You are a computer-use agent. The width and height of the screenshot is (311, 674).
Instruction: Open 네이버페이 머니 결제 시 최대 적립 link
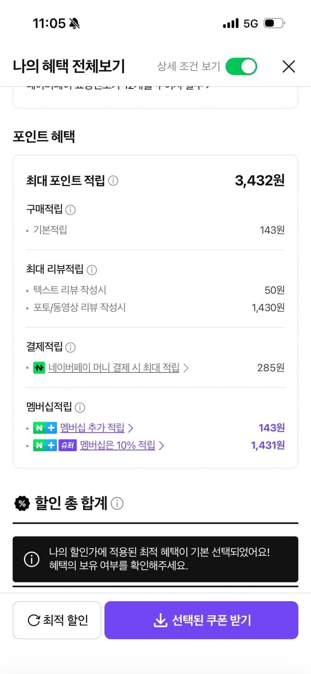114,368
